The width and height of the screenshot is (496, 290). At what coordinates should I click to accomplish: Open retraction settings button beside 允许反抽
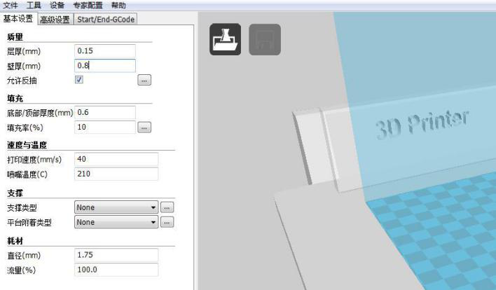[144, 81]
